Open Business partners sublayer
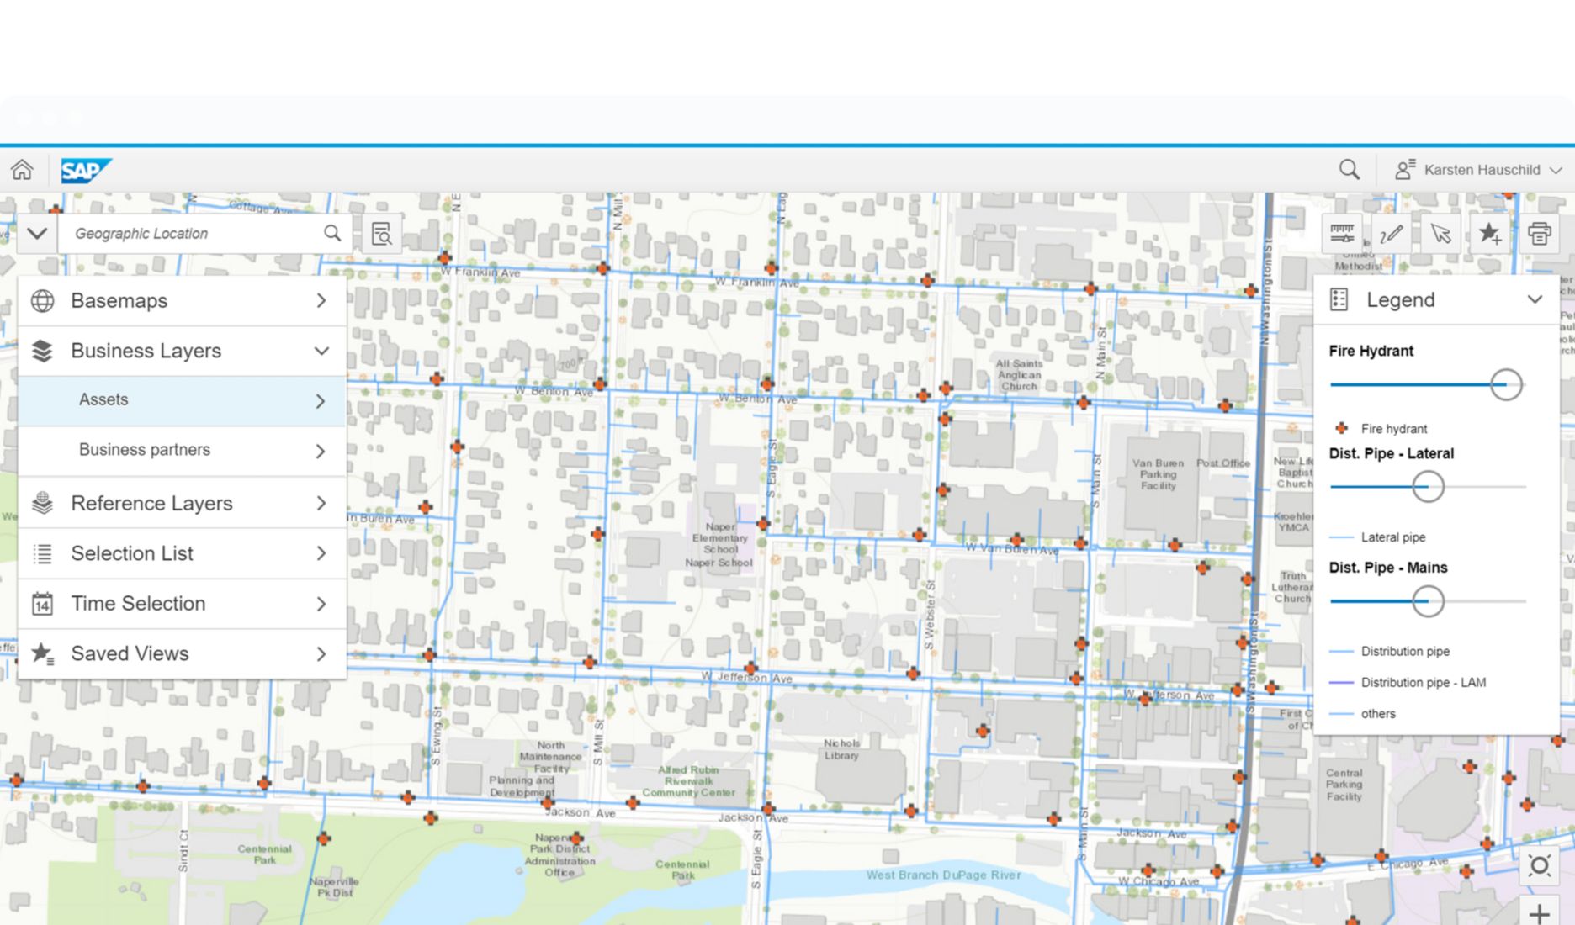 click(182, 451)
